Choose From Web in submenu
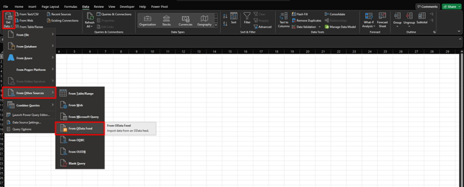 [x=80, y=105]
